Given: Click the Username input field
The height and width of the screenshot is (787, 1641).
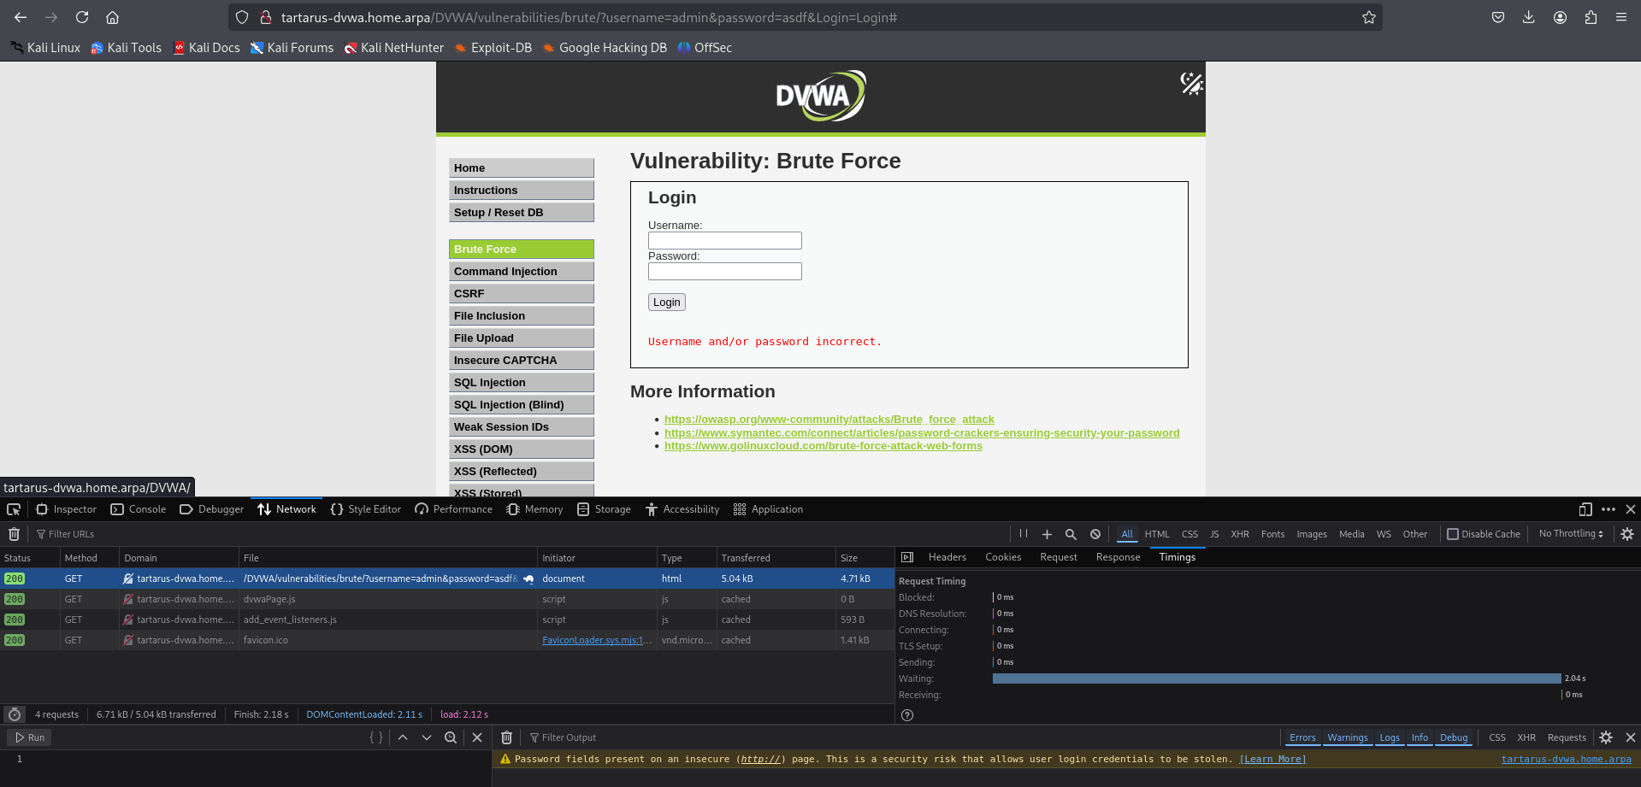Looking at the screenshot, I should pos(724,241).
